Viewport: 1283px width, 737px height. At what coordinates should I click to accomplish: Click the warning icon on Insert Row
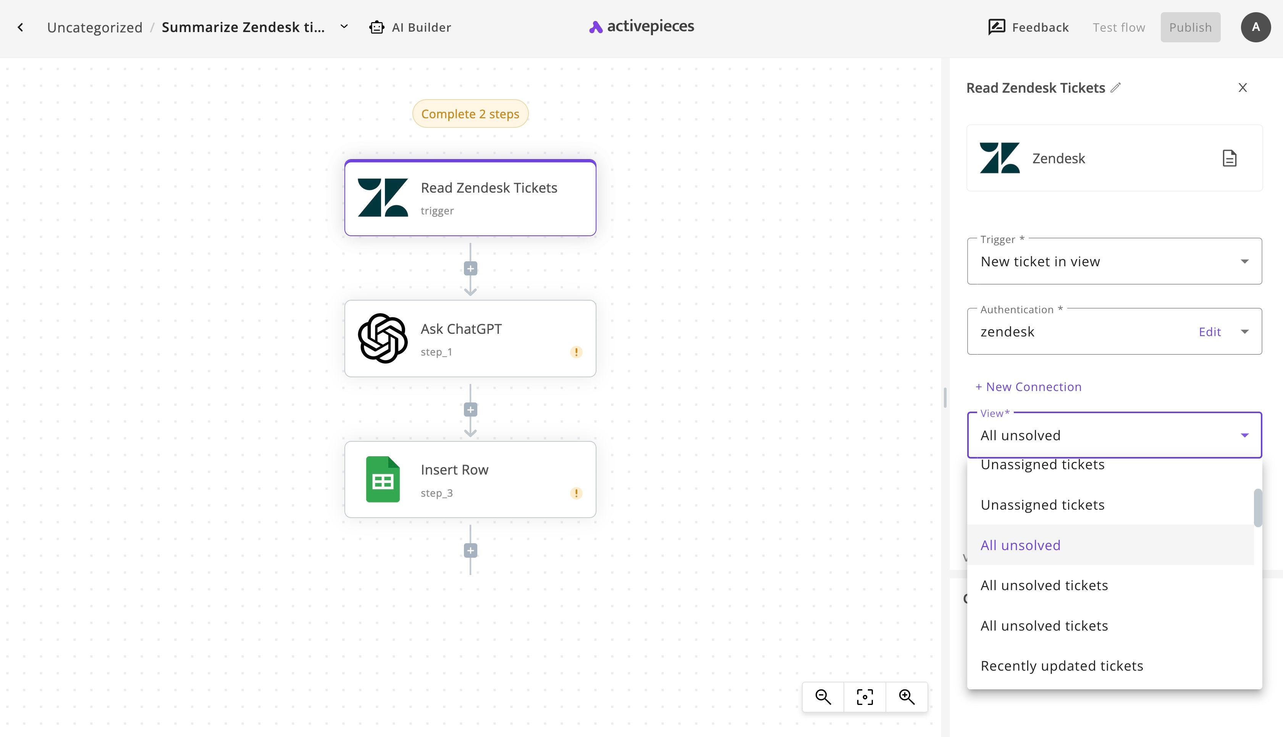click(576, 493)
